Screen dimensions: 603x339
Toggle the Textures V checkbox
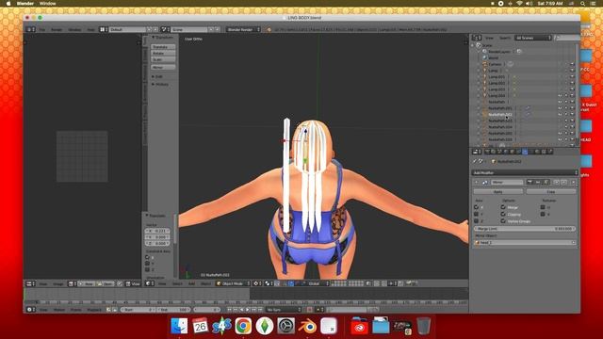tap(543, 214)
